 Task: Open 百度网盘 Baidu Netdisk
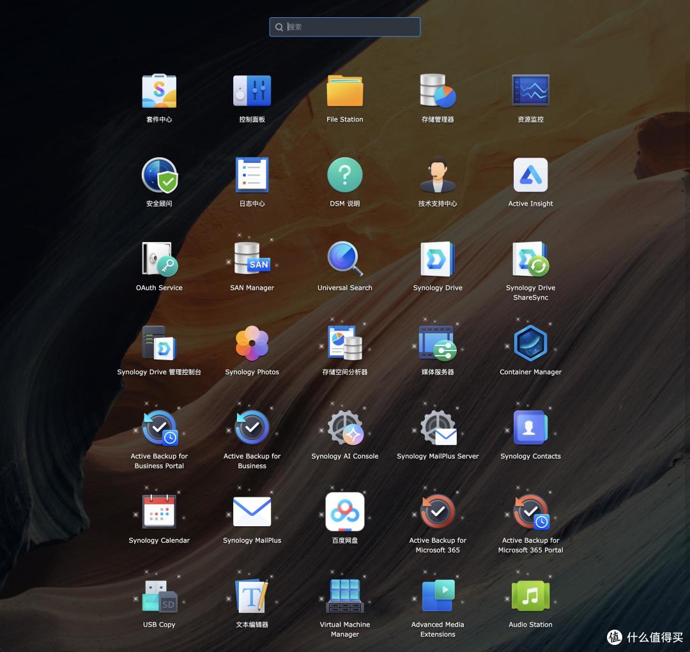[344, 512]
